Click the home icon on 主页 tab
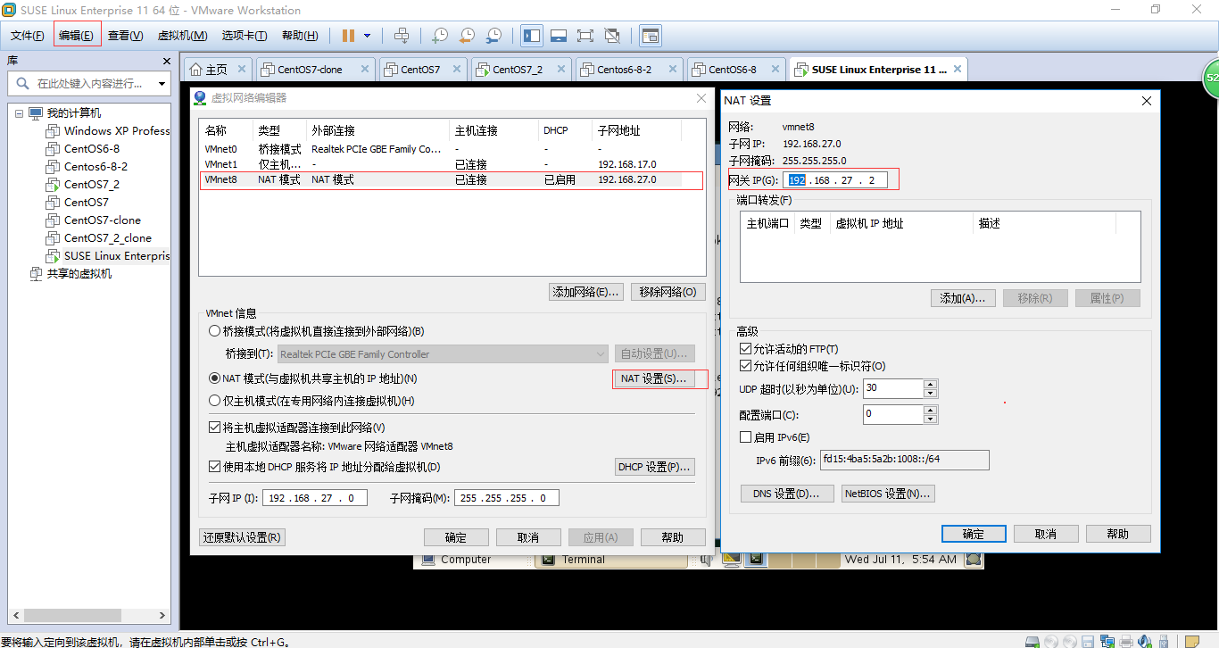This screenshot has width=1219, height=648. [195, 69]
